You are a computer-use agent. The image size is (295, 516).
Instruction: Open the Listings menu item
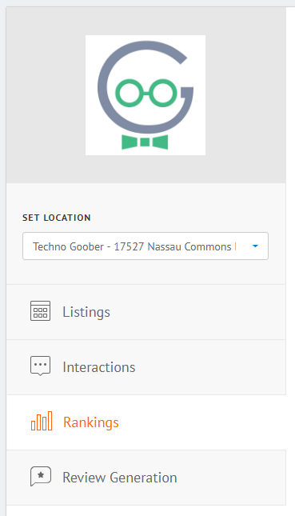pyautogui.click(x=86, y=312)
